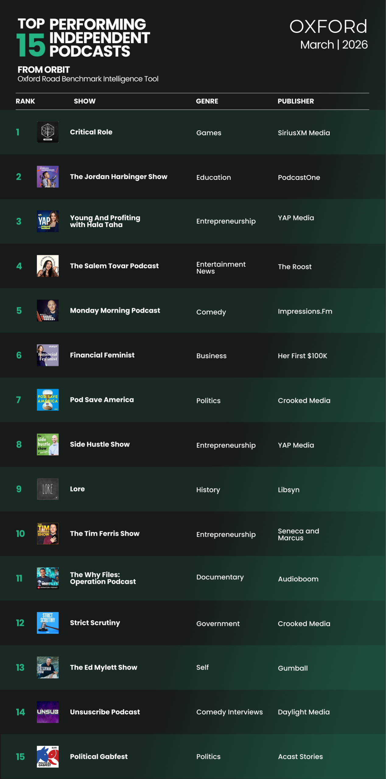Click the Political Gabfest cover icon

[47, 756]
